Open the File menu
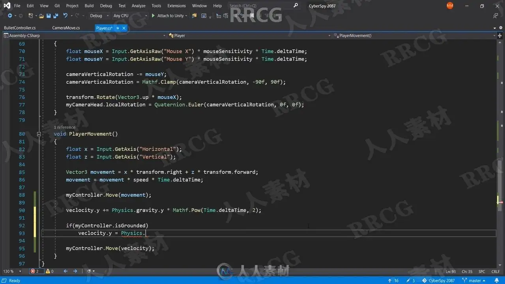 [x=17, y=6]
